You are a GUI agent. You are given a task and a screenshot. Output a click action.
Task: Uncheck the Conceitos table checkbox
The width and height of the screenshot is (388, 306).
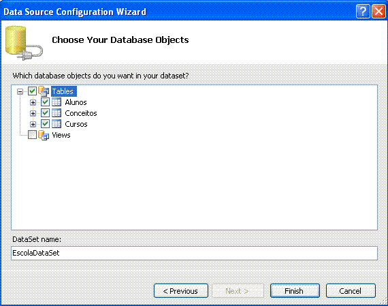[45, 113]
